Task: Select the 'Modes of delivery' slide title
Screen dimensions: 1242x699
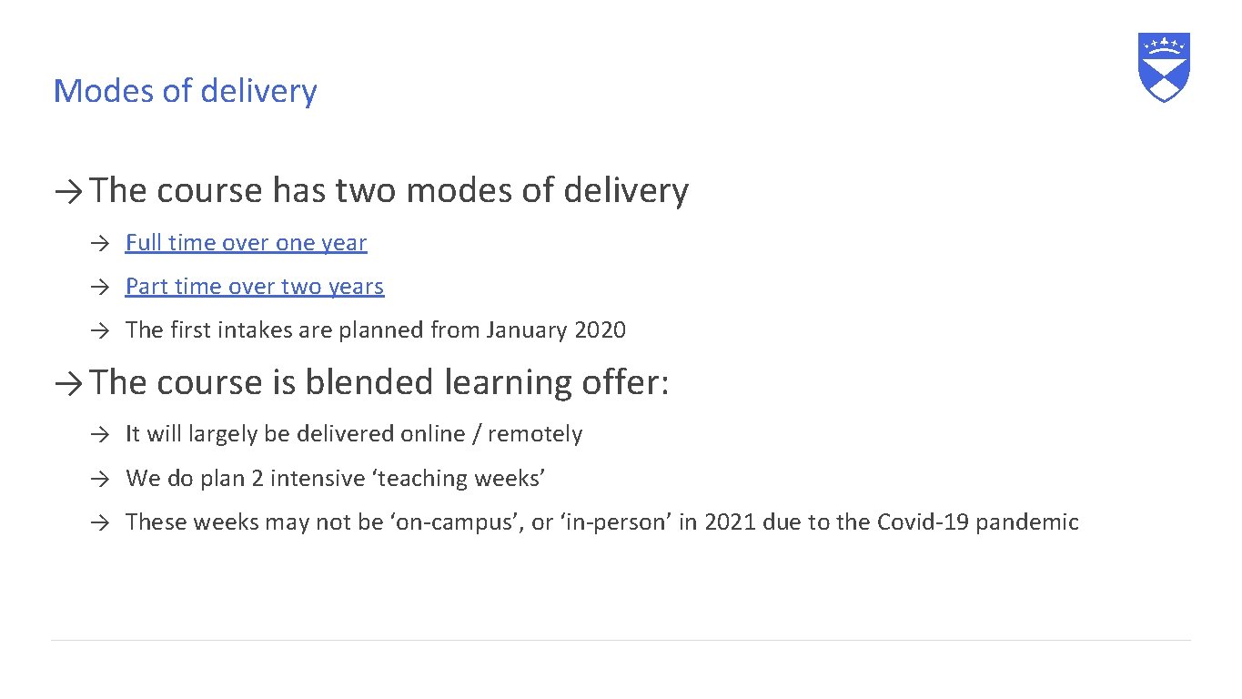Action: (x=186, y=91)
